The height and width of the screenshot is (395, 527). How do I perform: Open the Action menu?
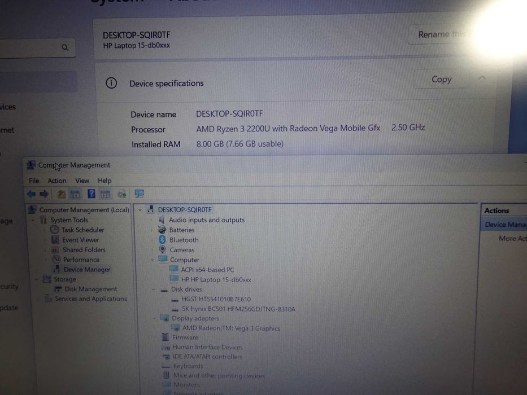[57, 181]
